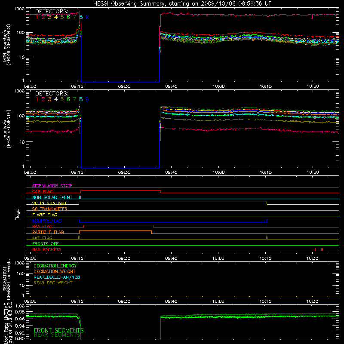The image size is (344, 344).
Task: Select detector 6 in rear segments legend
Action: (68, 99)
